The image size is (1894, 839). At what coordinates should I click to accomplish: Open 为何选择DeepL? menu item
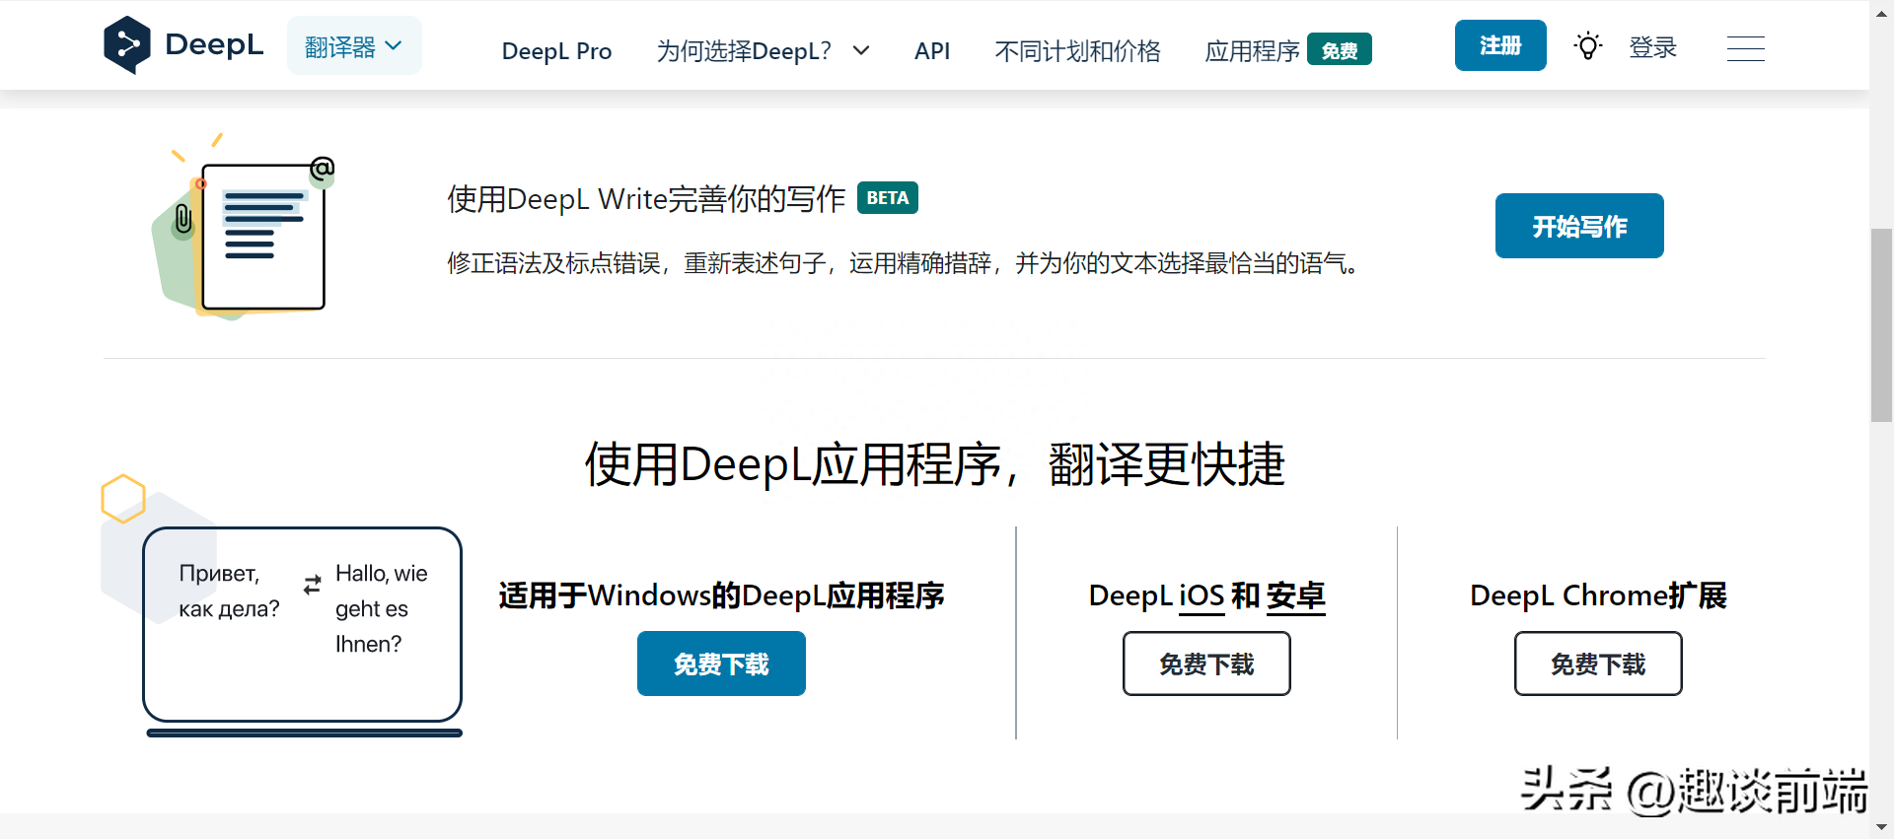(x=744, y=51)
